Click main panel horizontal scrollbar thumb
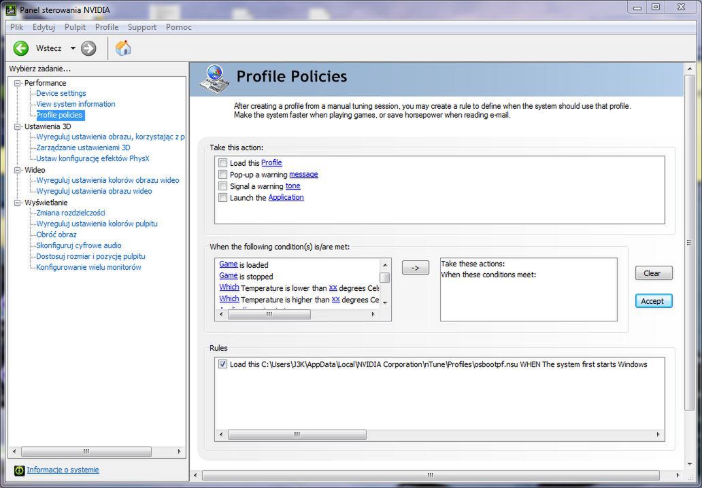 431,475
